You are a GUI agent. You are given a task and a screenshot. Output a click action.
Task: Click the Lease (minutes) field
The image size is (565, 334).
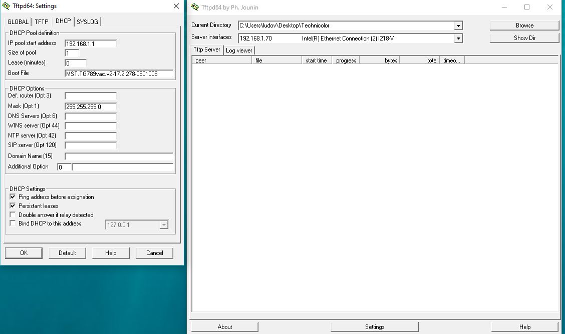(76, 63)
